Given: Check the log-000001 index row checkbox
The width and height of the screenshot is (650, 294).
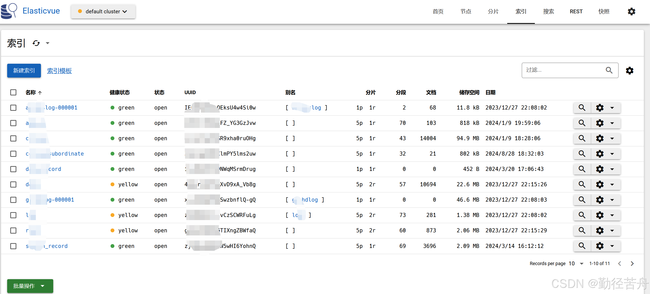Looking at the screenshot, I should (13, 108).
